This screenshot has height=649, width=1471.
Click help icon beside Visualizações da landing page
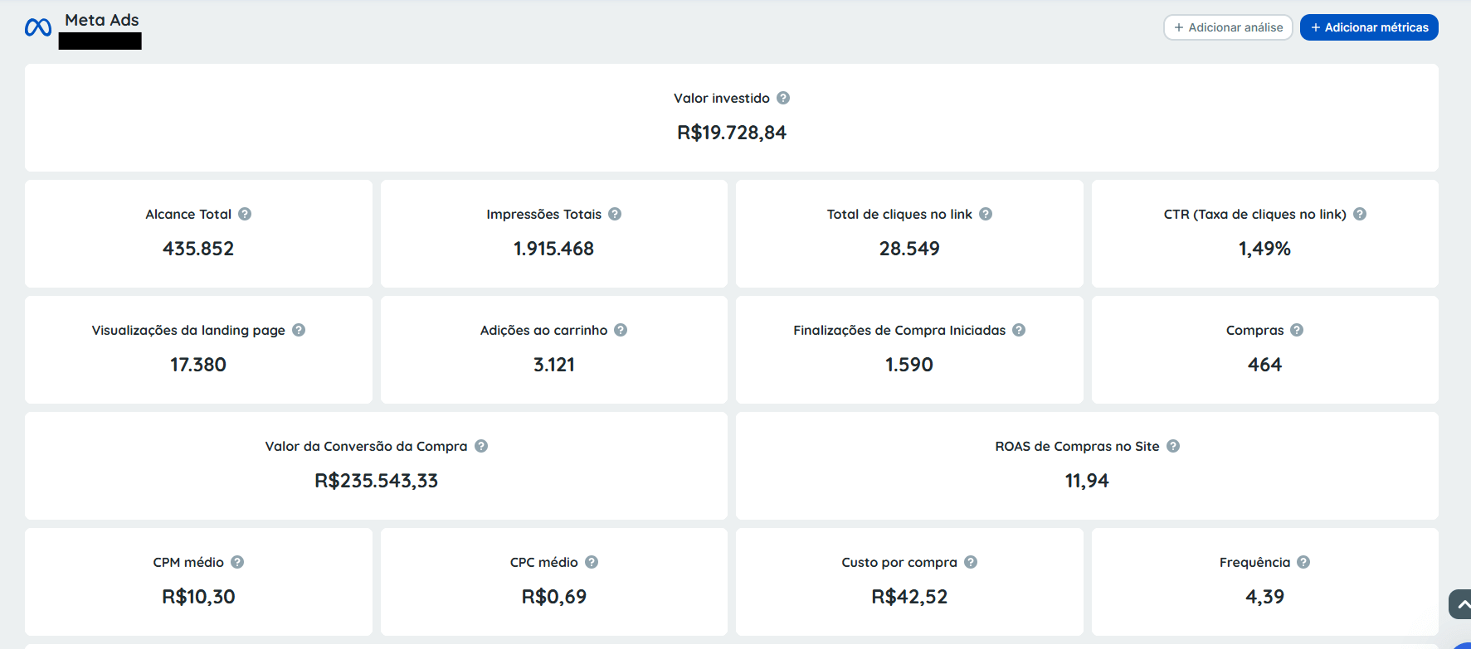299,330
